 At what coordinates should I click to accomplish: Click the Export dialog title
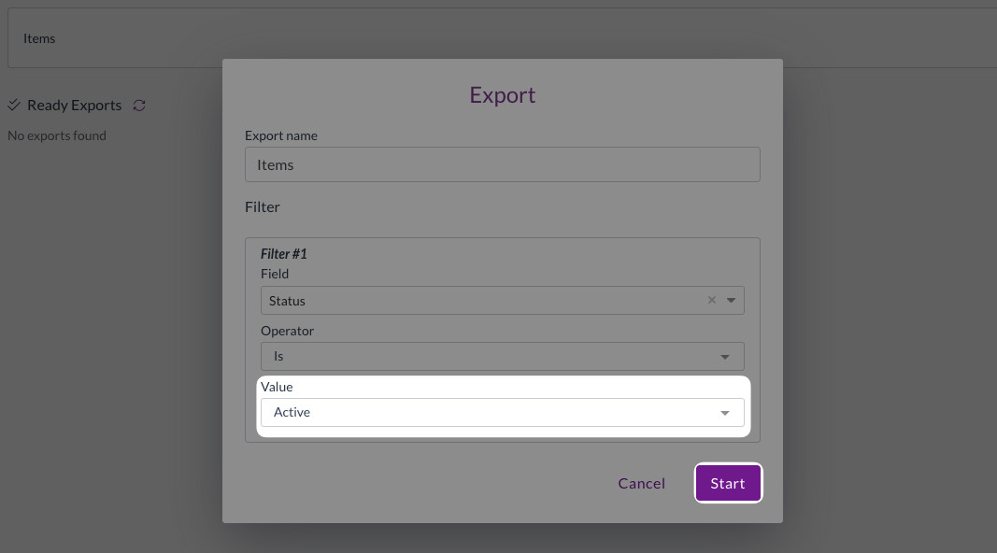coord(503,95)
